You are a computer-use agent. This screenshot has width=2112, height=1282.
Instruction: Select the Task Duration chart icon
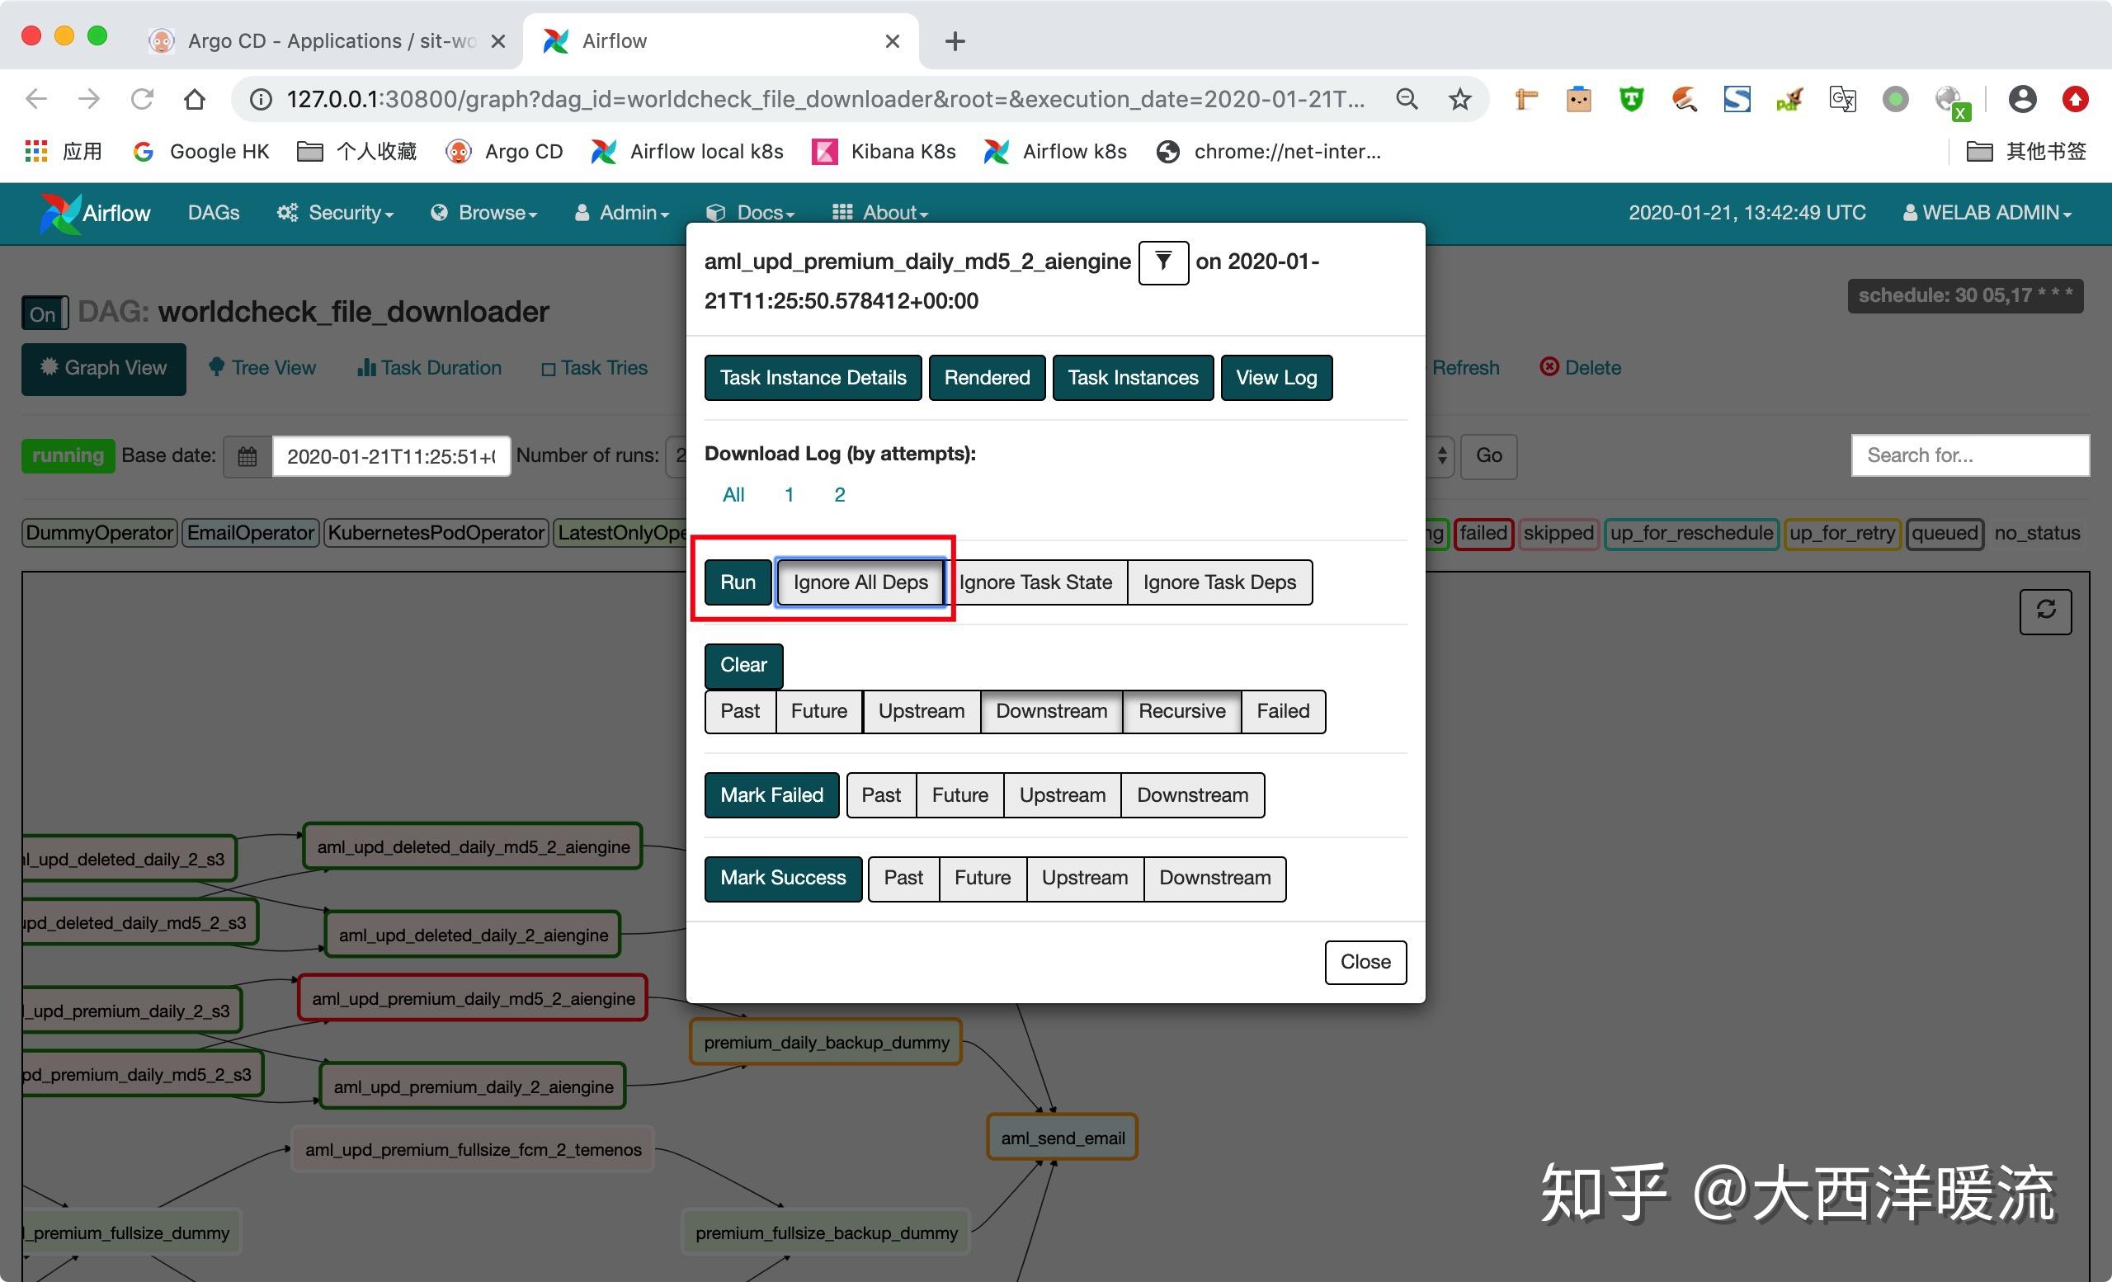(367, 367)
